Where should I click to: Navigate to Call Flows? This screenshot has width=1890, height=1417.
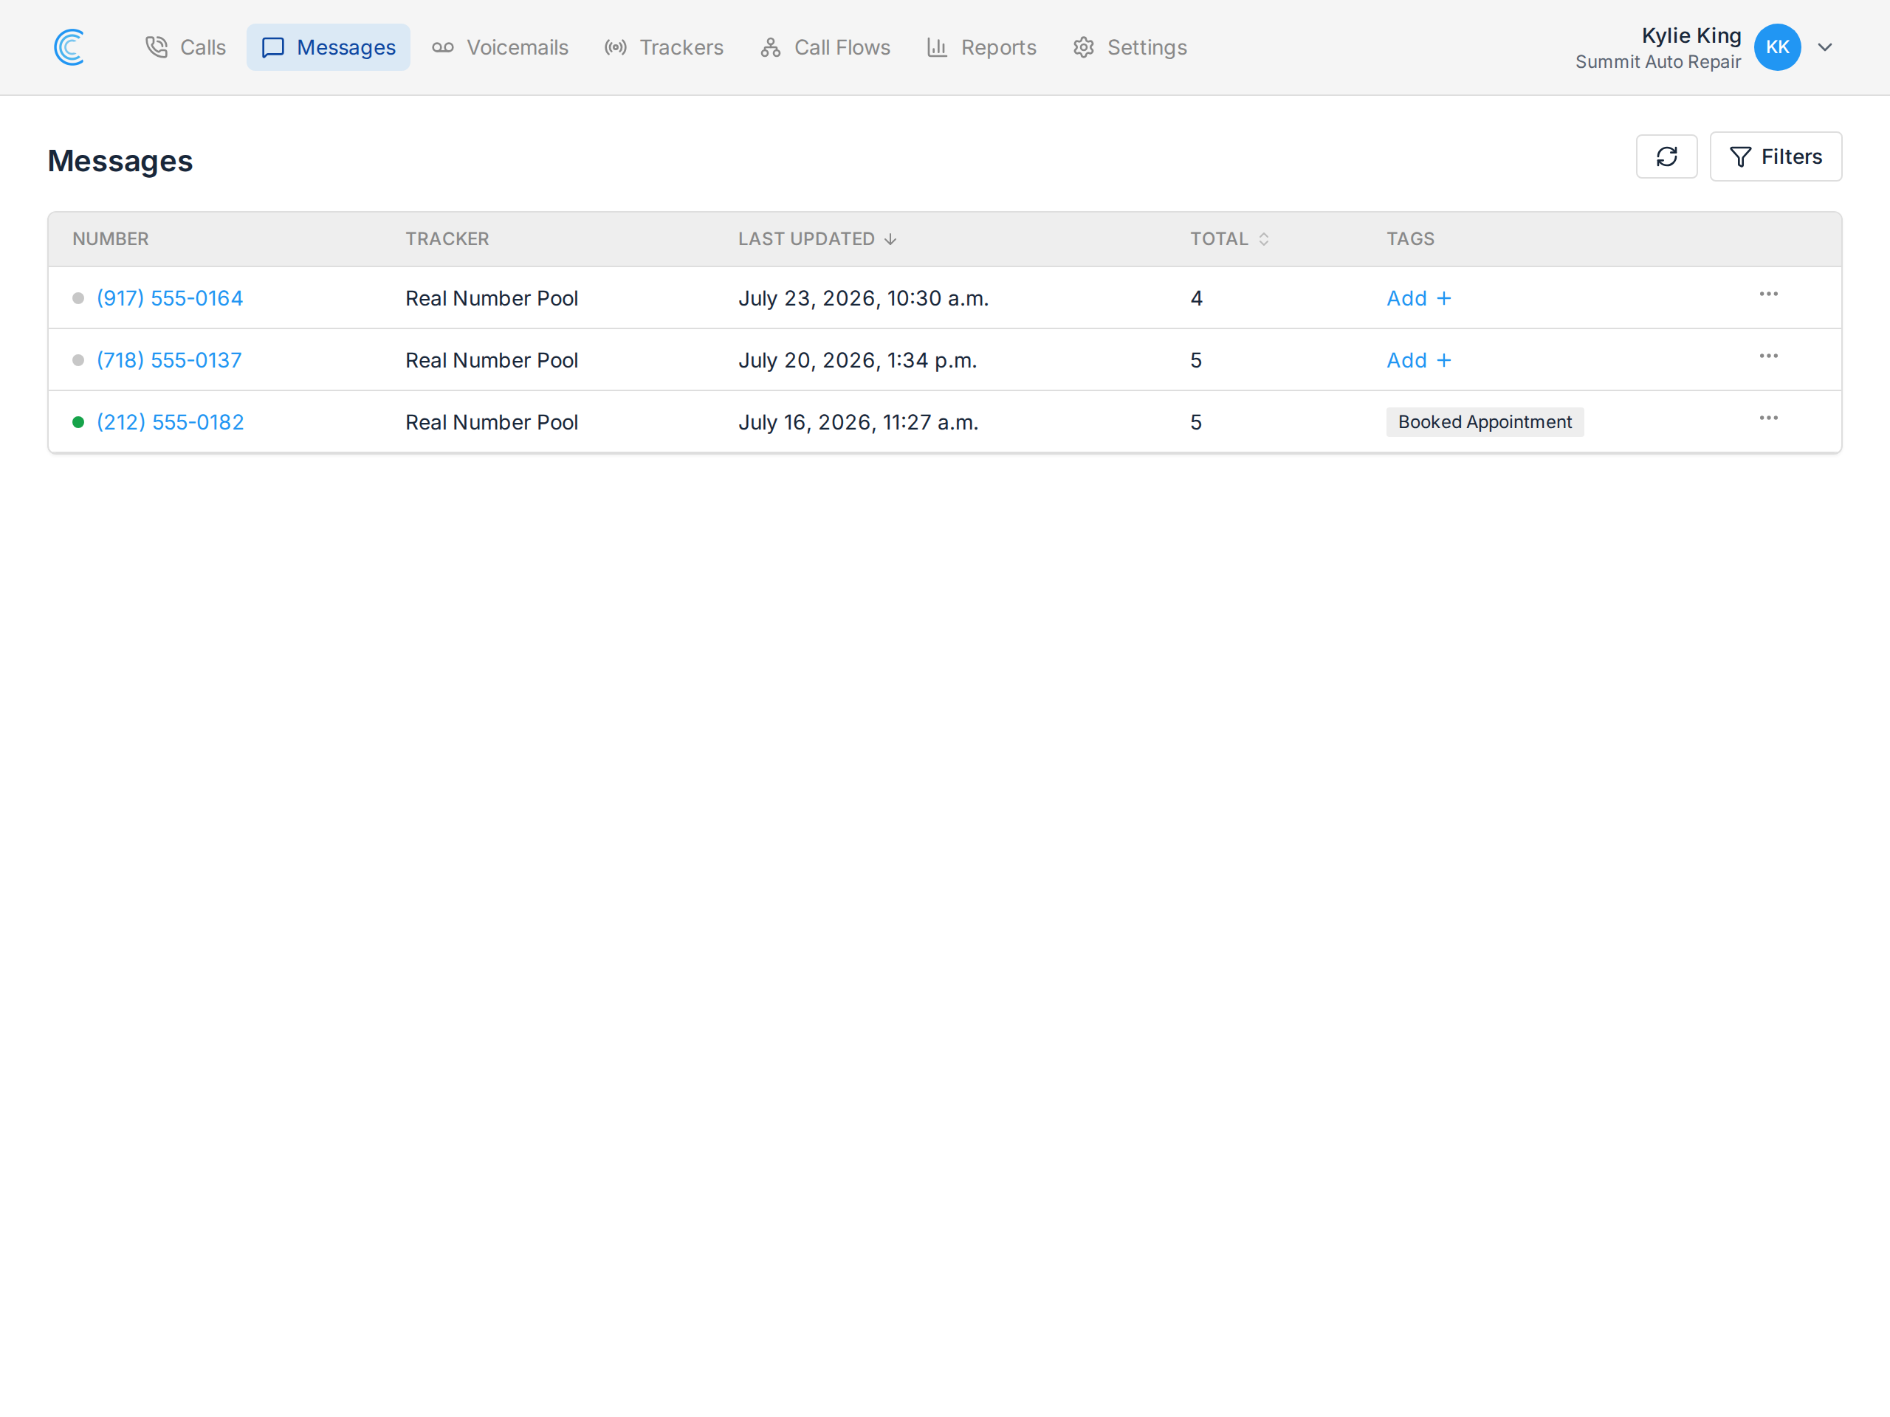pyautogui.click(x=825, y=47)
